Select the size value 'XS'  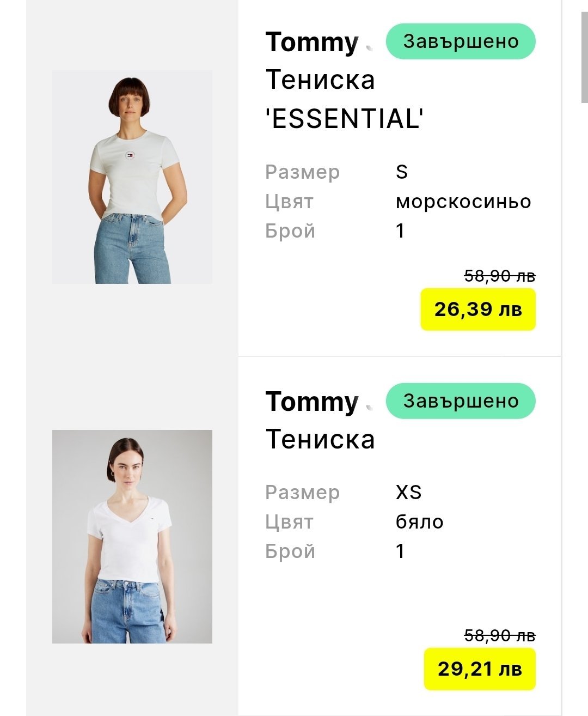(408, 493)
